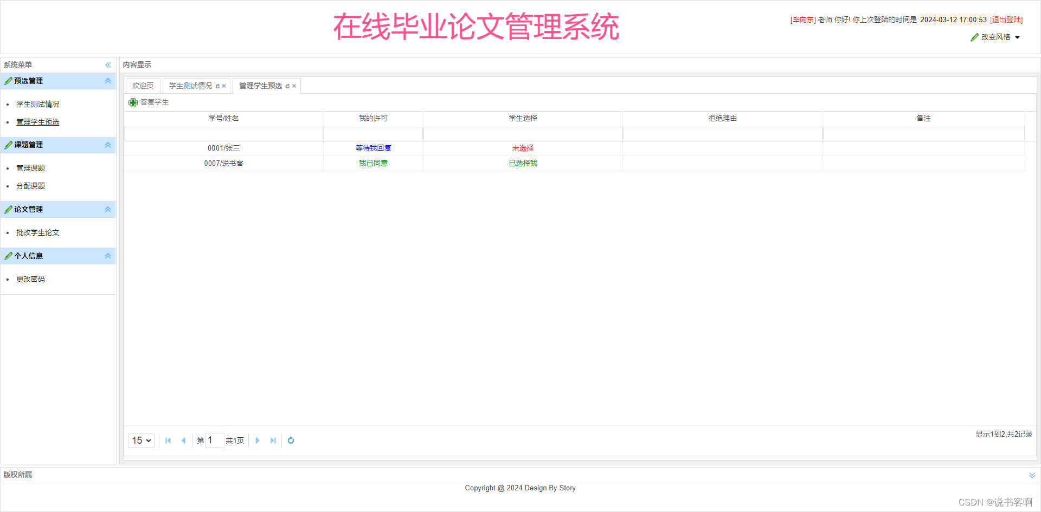
Task: Focus the 学生选择 filter input
Action: click(x=523, y=134)
